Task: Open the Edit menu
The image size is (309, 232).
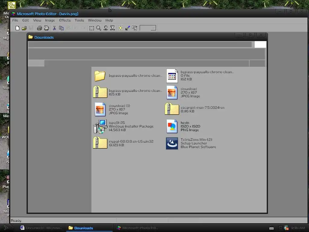Action: tap(25, 20)
